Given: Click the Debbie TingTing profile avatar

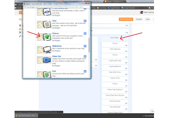Looking at the screenshot, I should (x=141, y=12).
